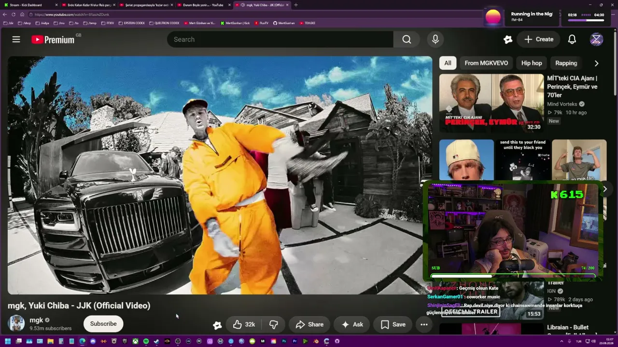This screenshot has width=618, height=347.
Task: Click the Share button
Action: 309,324
